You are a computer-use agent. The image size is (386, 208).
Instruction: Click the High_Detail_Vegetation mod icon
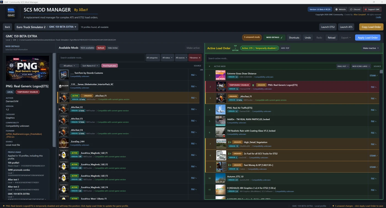(x=221, y=144)
